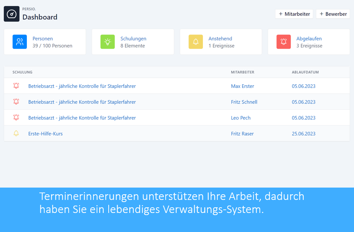Click the green Schulungen lightbulb icon
Screen dimensions: 354x232
click(x=108, y=42)
